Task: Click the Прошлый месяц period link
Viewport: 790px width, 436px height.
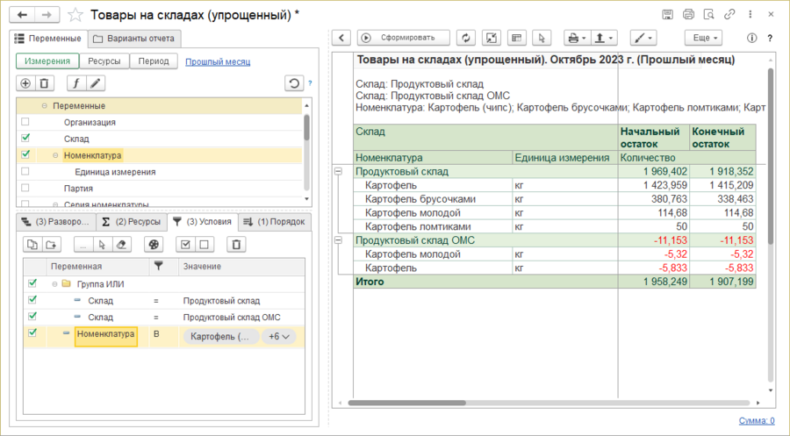Action: point(218,61)
